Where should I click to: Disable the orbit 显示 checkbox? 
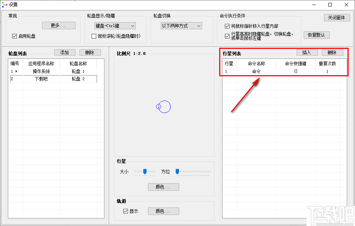125,211
